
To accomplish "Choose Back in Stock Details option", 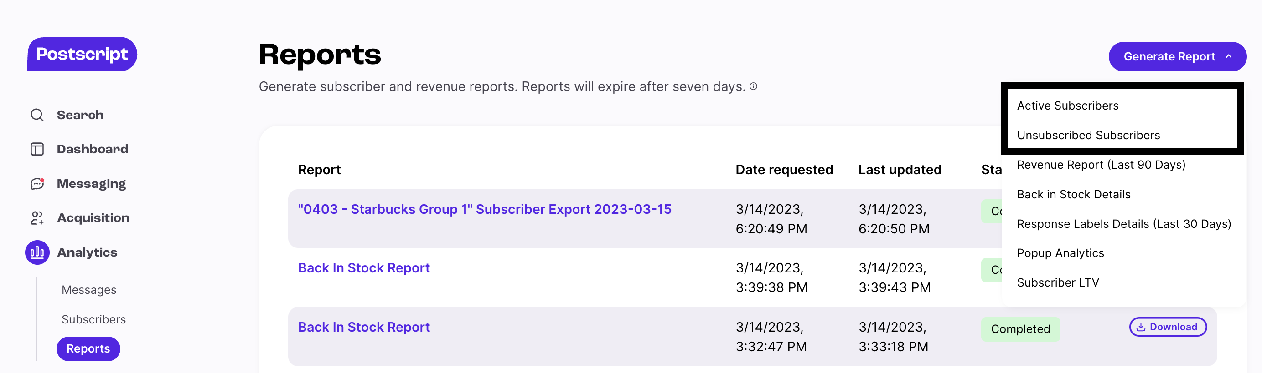I will (1073, 195).
